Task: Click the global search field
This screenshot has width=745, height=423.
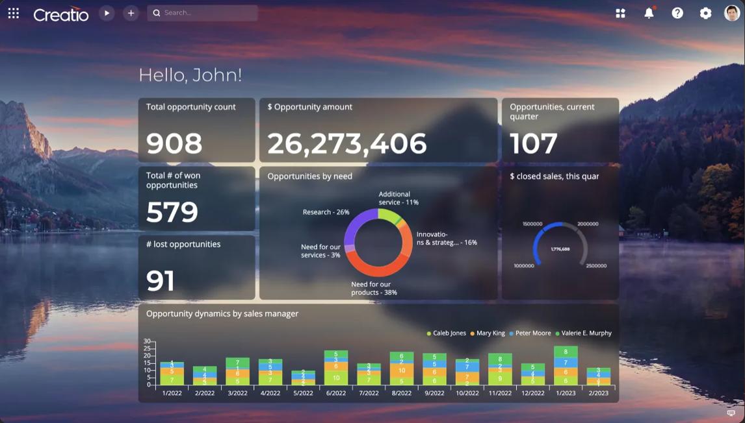Action: point(202,12)
